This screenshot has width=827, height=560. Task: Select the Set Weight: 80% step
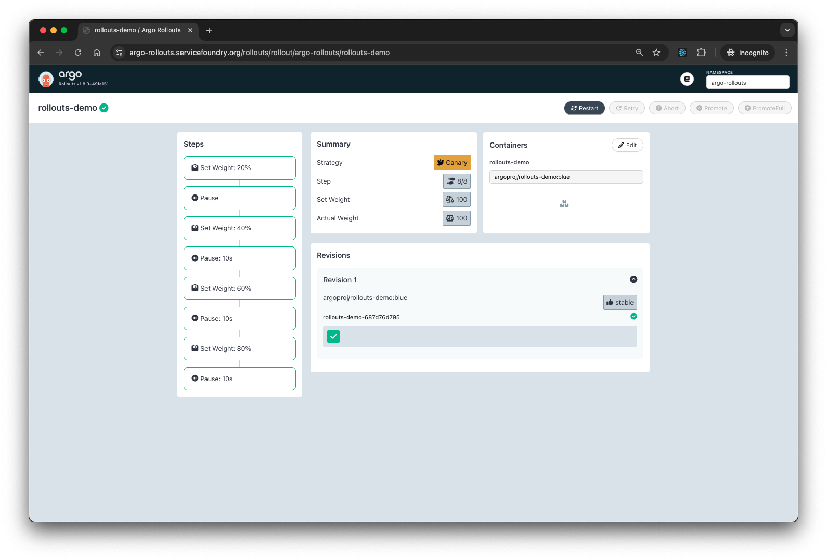click(240, 349)
